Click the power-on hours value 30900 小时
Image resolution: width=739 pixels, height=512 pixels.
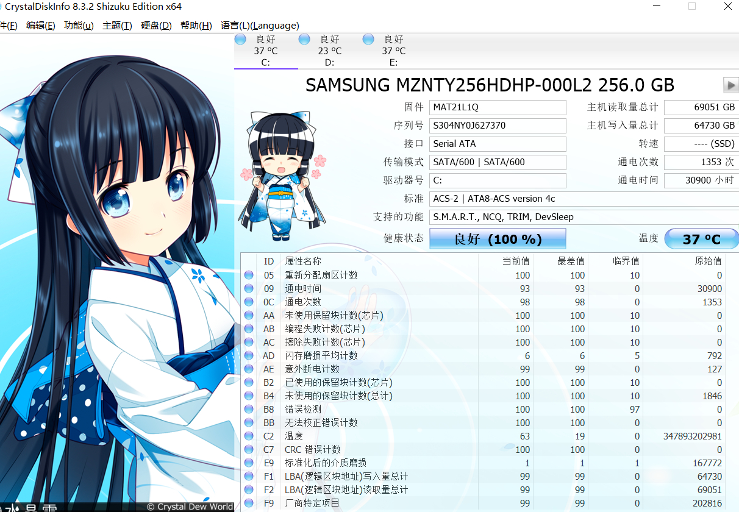(x=701, y=180)
